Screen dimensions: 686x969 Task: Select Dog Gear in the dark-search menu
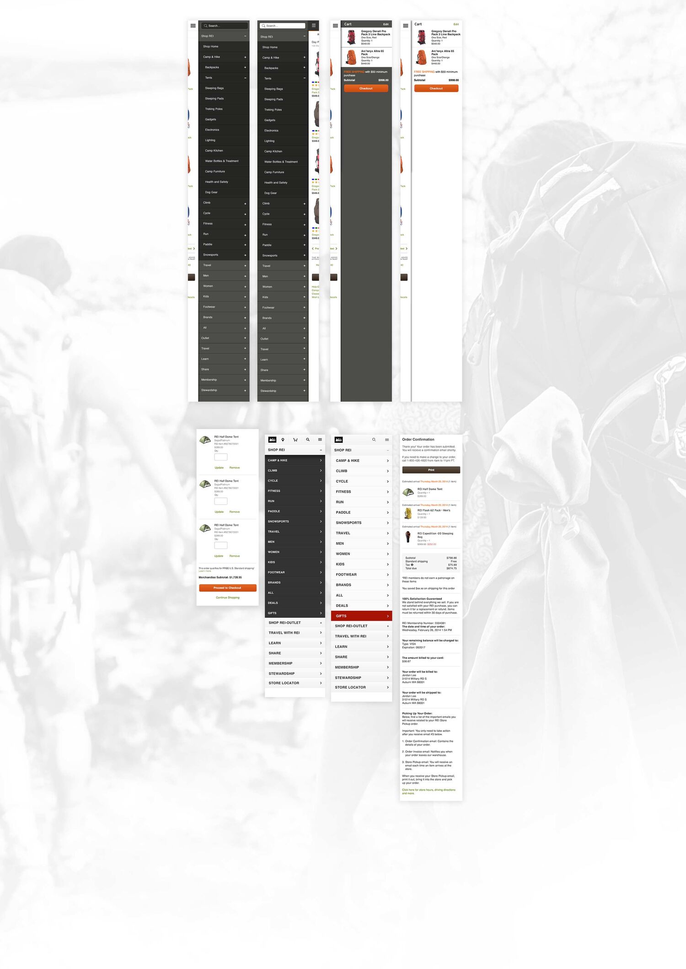click(224, 192)
